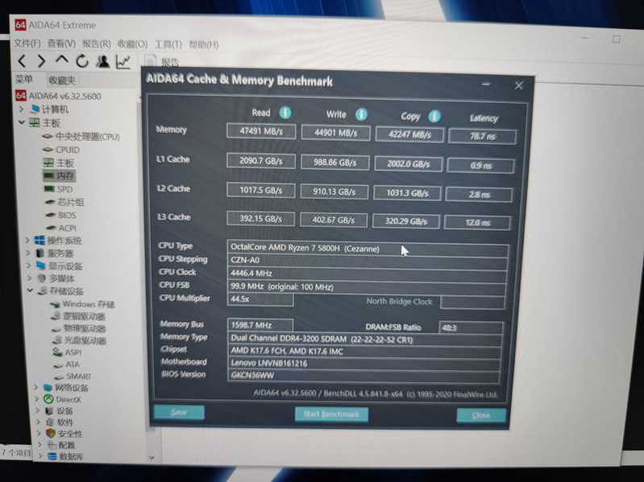644x482 pixels.
Task: Click the Memory Bus 1598.7 MHz field
Action: coord(260,325)
